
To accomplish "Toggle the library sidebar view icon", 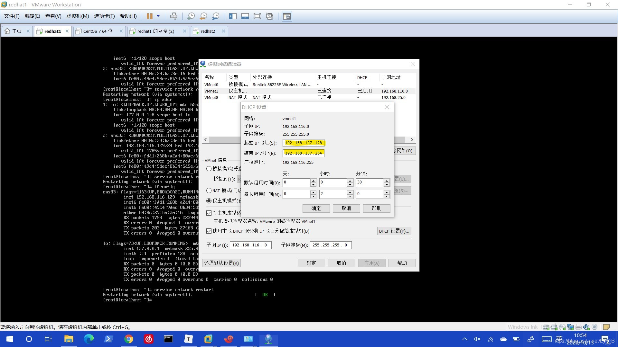I will pos(233,16).
